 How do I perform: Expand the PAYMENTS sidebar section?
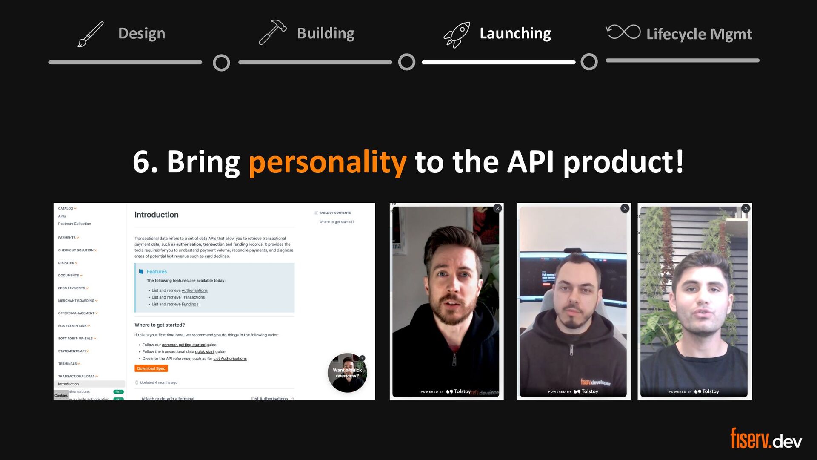coord(69,238)
